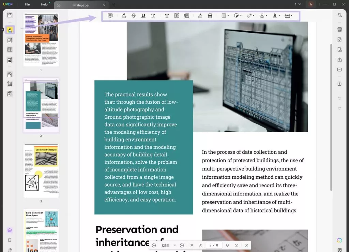Select the typewriter text comment tool
349x252 pixels.
pyautogui.click(x=167, y=16)
